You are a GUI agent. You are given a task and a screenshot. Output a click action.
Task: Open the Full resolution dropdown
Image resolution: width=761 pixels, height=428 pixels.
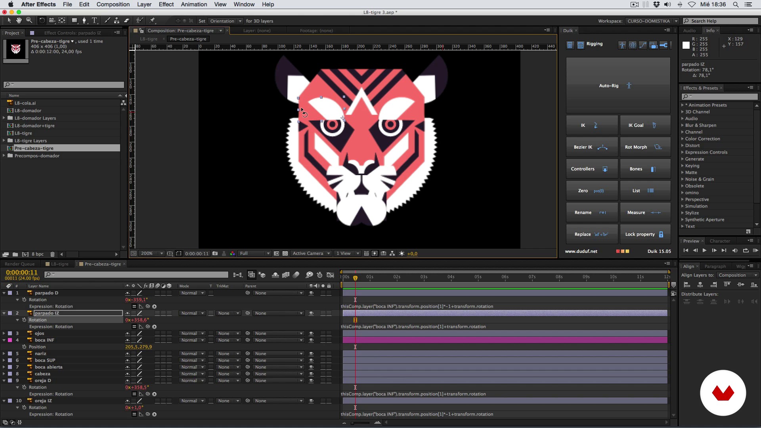(x=254, y=254)
